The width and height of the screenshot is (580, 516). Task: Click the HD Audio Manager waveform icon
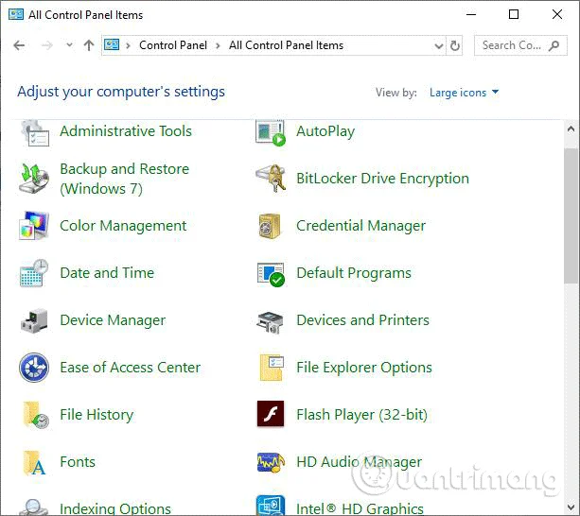271,462
